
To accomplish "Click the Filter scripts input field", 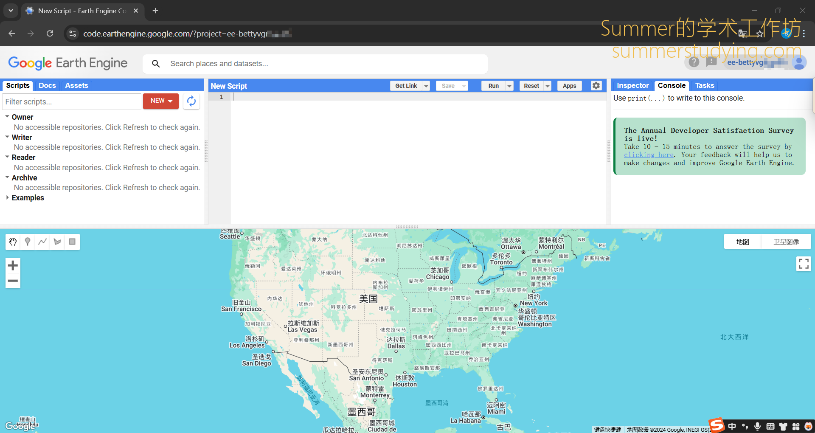I will click(x=72, y=102).
